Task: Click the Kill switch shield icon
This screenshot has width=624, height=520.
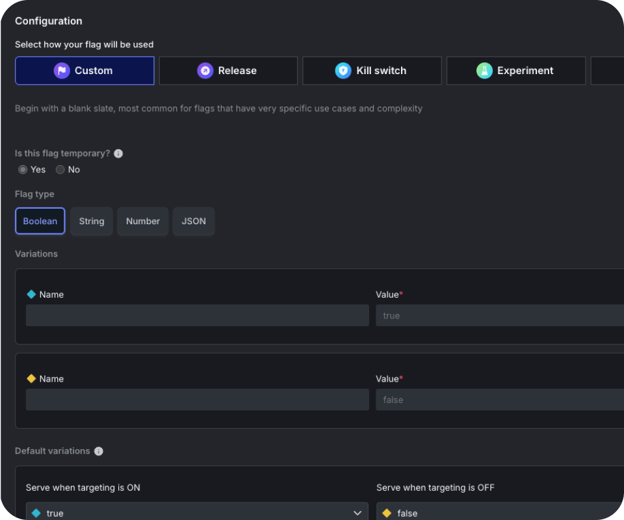Action: [x=343, y=71]
